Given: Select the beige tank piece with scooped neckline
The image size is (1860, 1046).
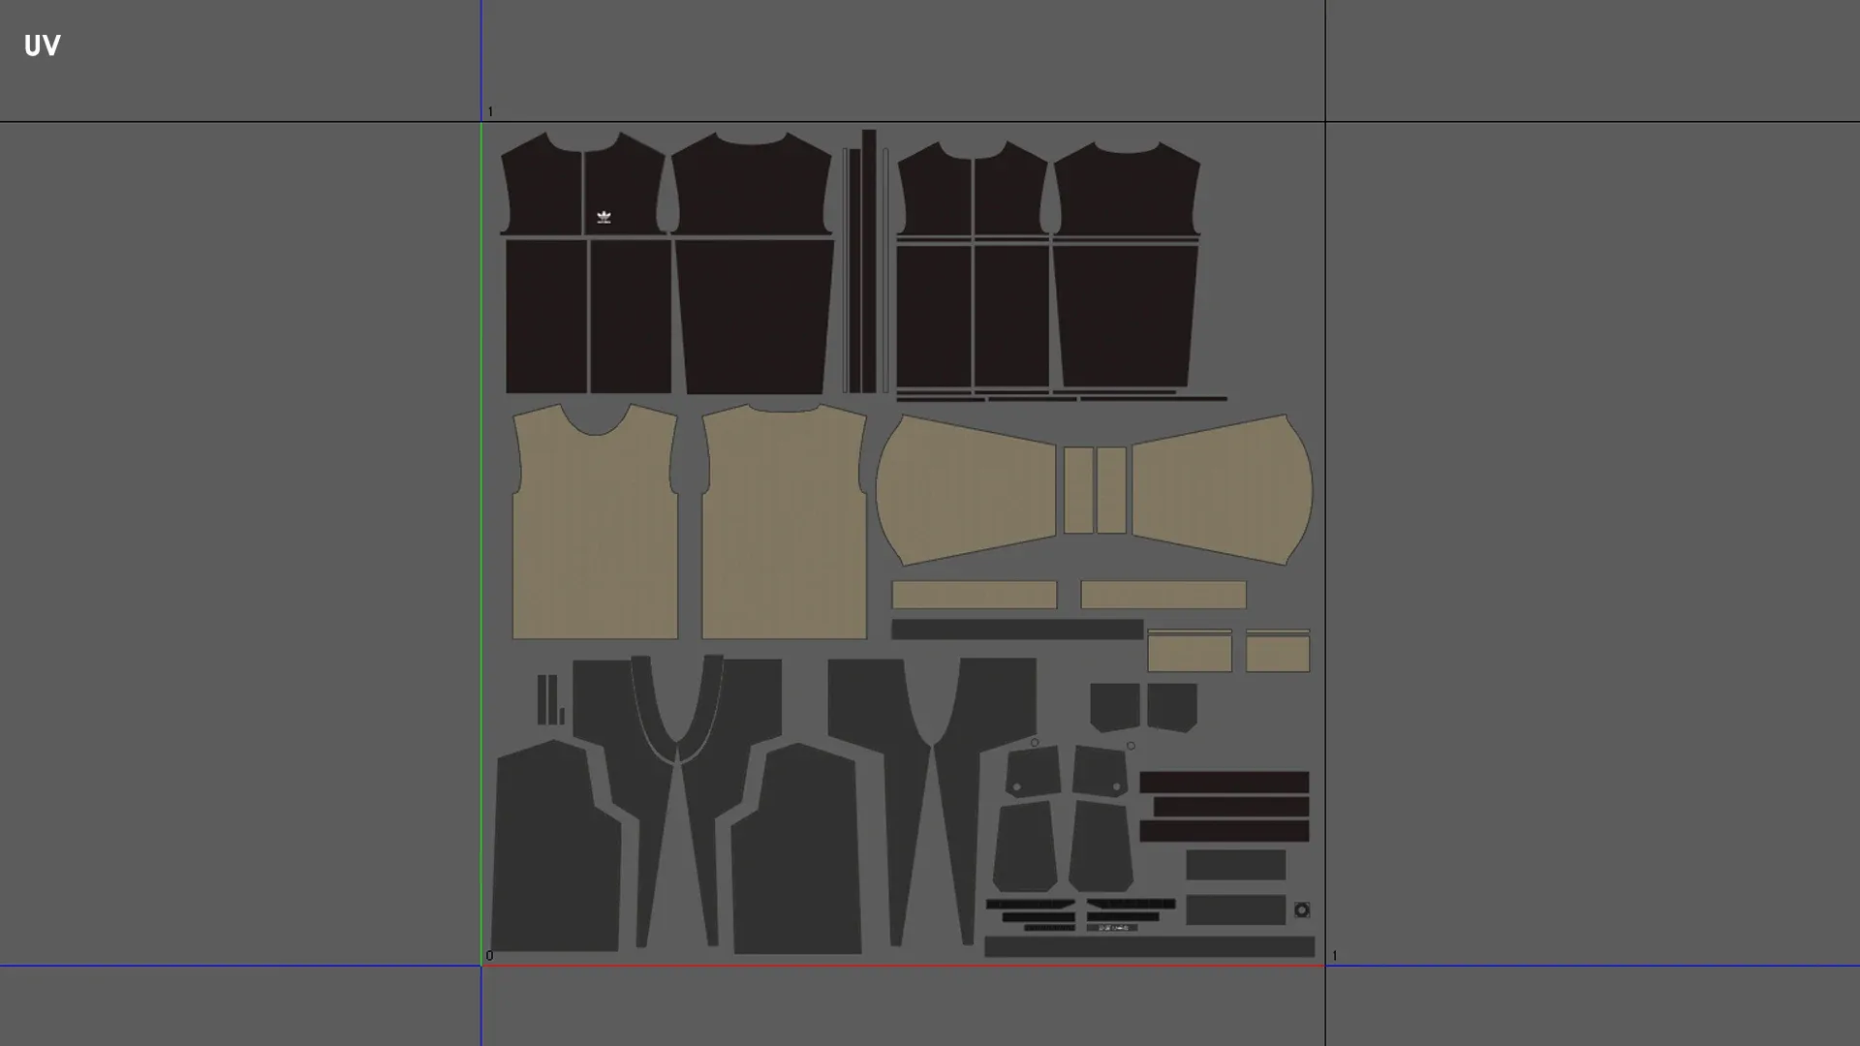Looking at the screenshot, I should pyautogui.click(x=595, y=521).
